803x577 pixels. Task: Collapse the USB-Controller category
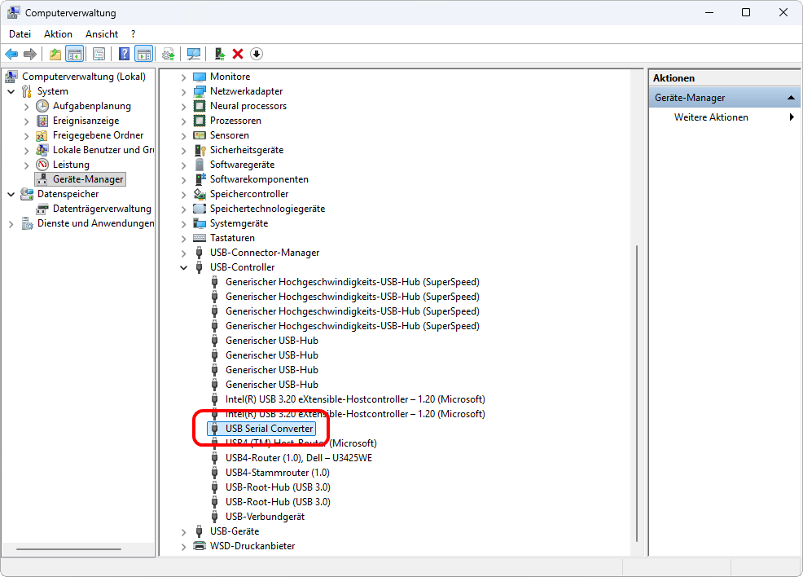coord(183,267)
